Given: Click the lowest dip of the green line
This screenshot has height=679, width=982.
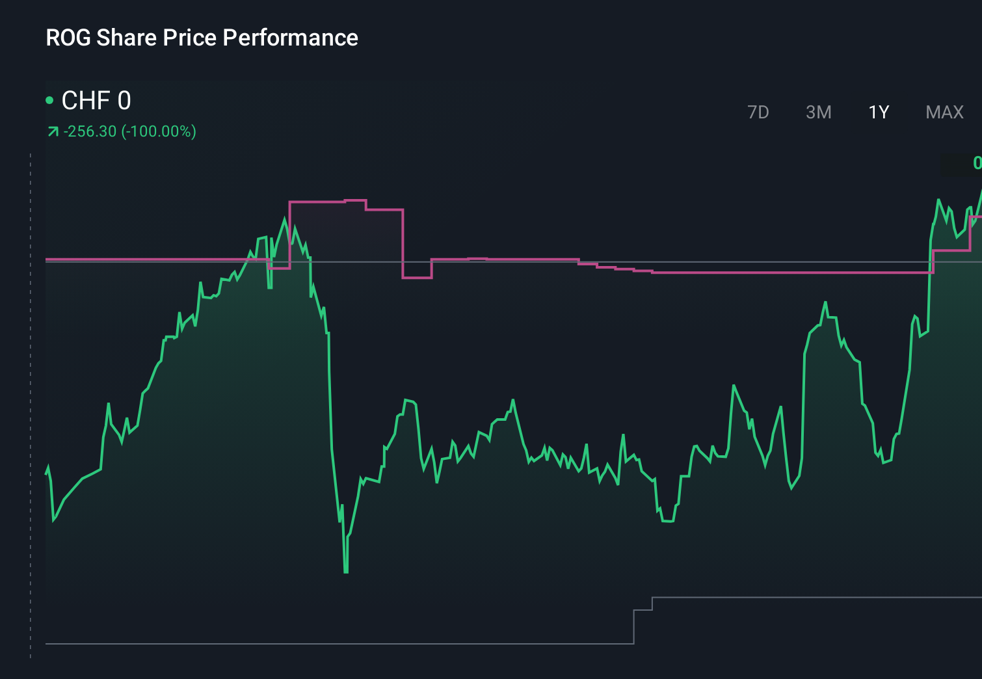Looking at the screenshot, I should click(345, 571).
